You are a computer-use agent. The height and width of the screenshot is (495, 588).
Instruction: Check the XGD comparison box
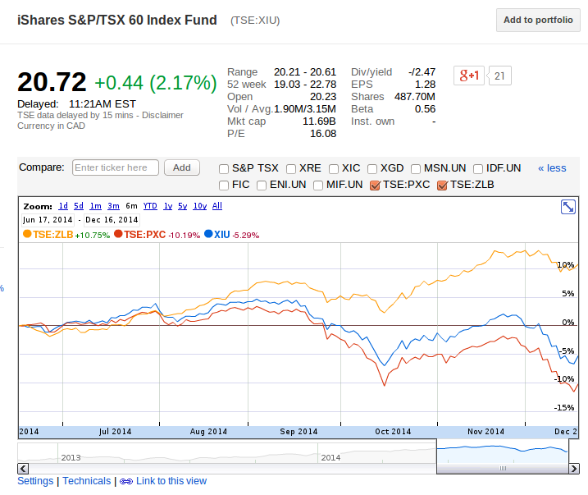372,169
